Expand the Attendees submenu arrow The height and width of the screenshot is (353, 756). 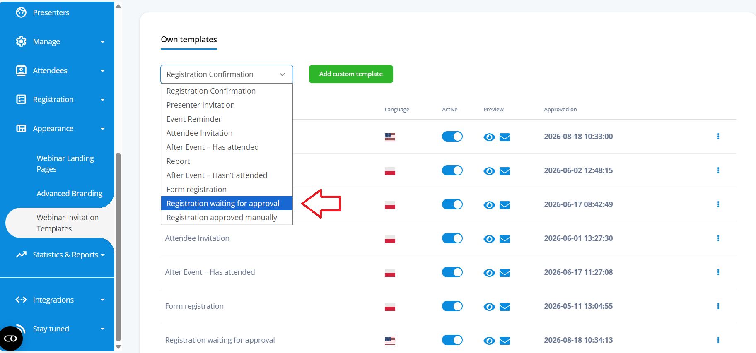[x=103, y=71]
